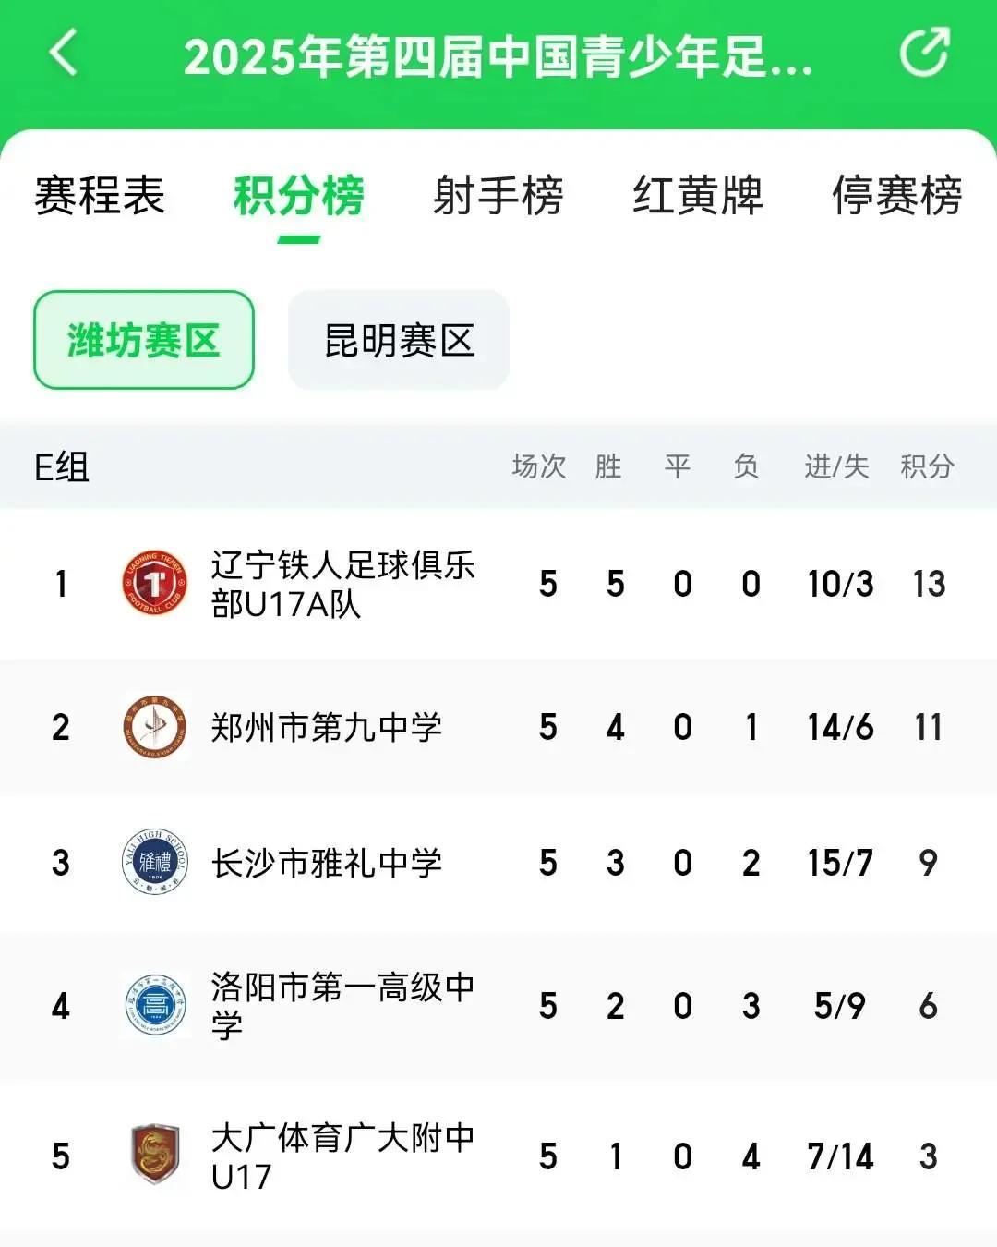Screen dimensions: 997x1247
Task: Select the 积分榜 tab
Action: [299, 196]
